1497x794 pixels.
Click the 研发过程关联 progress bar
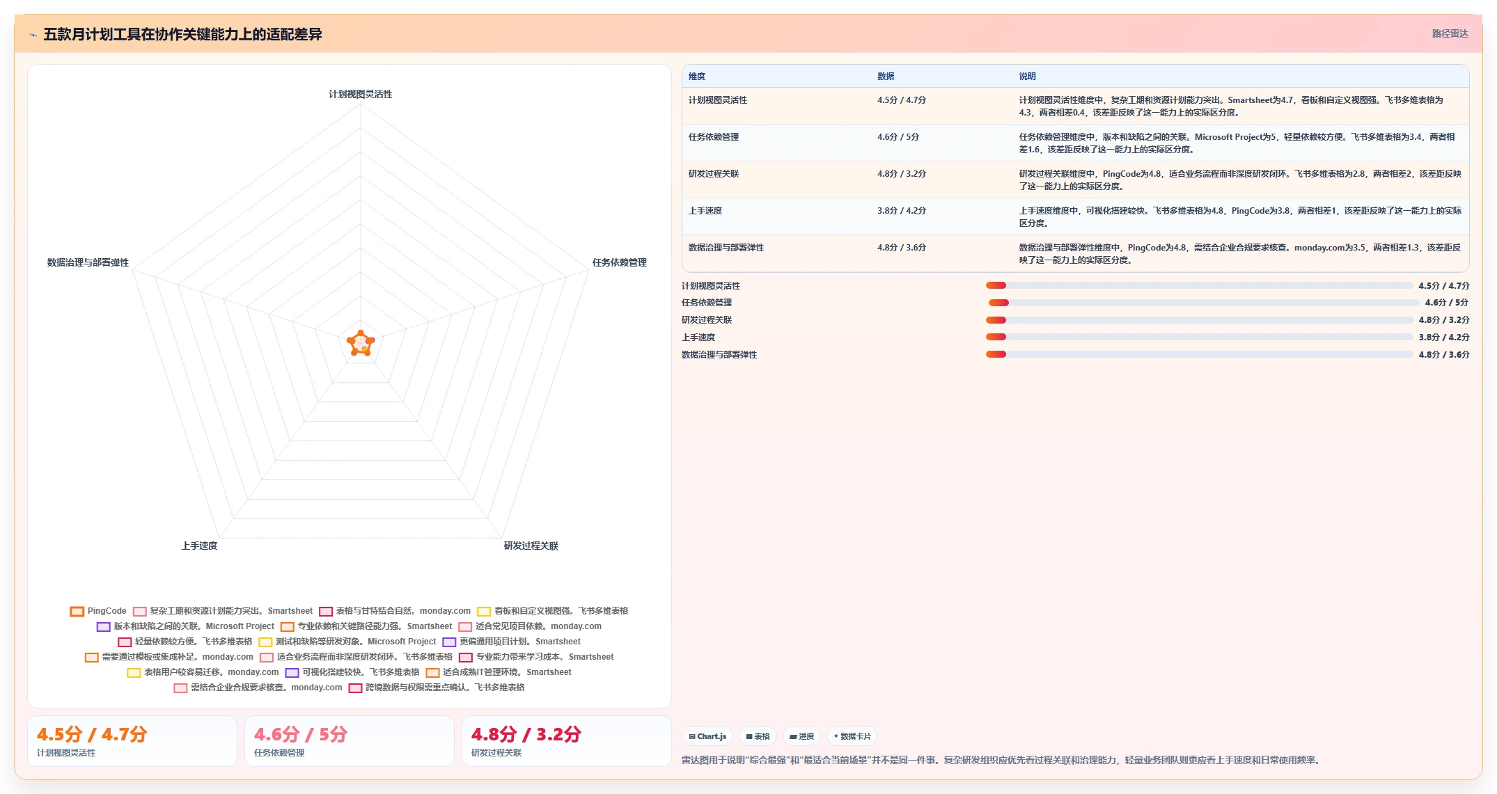tap(1199, 320)
